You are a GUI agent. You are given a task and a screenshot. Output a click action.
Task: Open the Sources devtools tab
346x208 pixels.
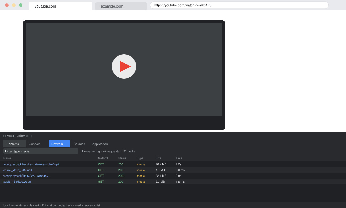click(79, 144)
